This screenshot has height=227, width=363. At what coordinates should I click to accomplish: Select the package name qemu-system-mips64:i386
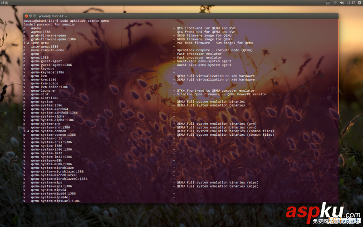pos(54,194)
